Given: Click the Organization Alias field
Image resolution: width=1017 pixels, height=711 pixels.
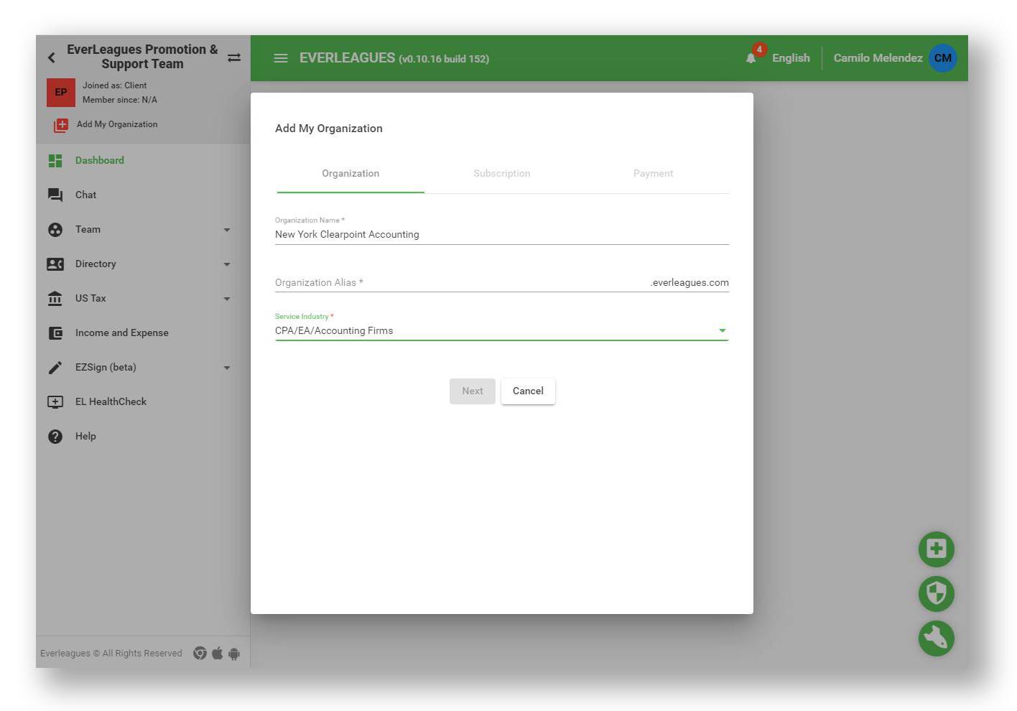Looking at the screenshot, I should coord(461,283).
